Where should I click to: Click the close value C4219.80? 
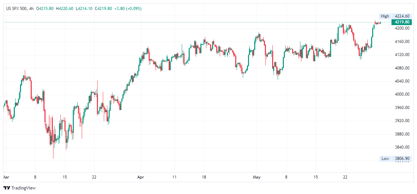click(x=103, y=9)
